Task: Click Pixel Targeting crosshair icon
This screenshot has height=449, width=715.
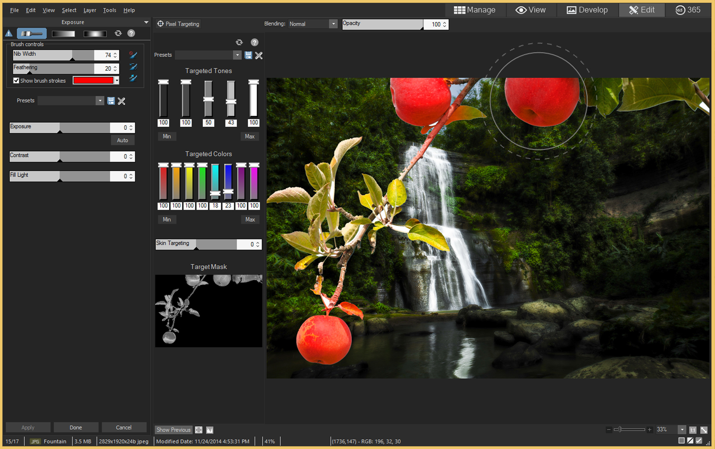Action: [160, 24]
